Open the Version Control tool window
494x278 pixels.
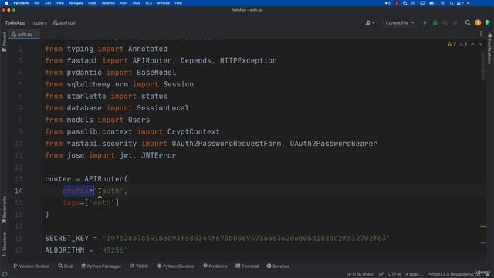[x=31, y=266]
